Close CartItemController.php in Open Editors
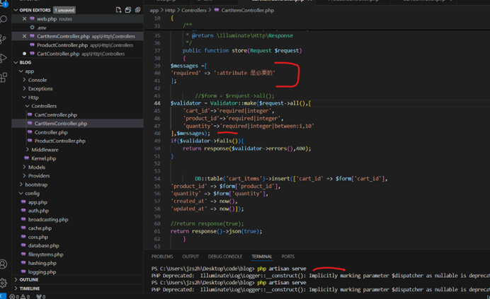The height and width of the screenshot is (299, 490). [x=24, y=36]
